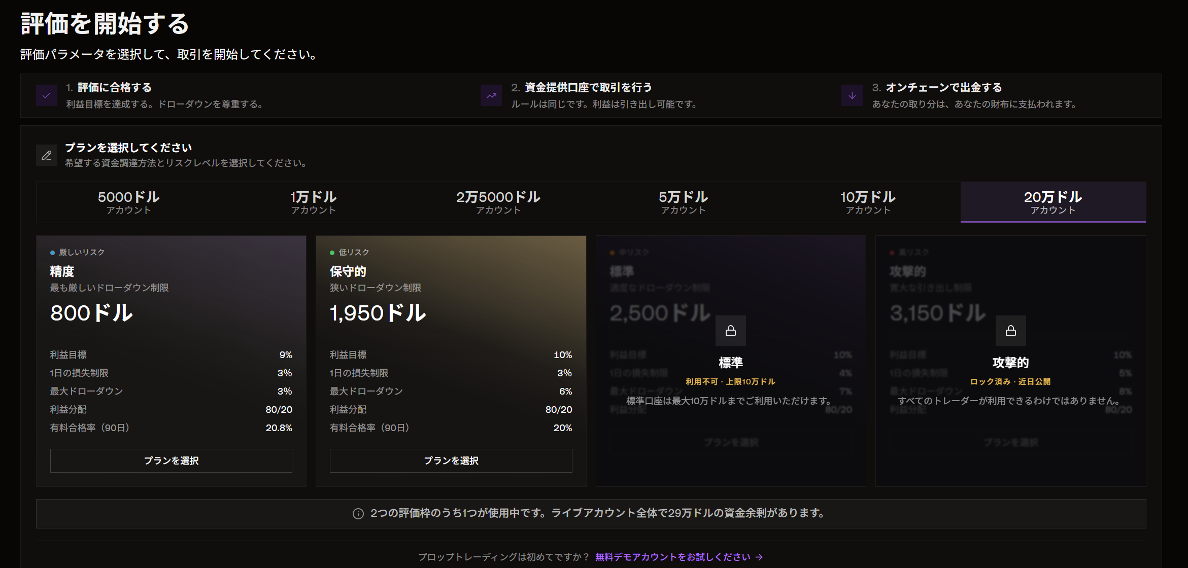
Task: Click the ロック済み・近日公開 notice
Action: pos(1010,381)
